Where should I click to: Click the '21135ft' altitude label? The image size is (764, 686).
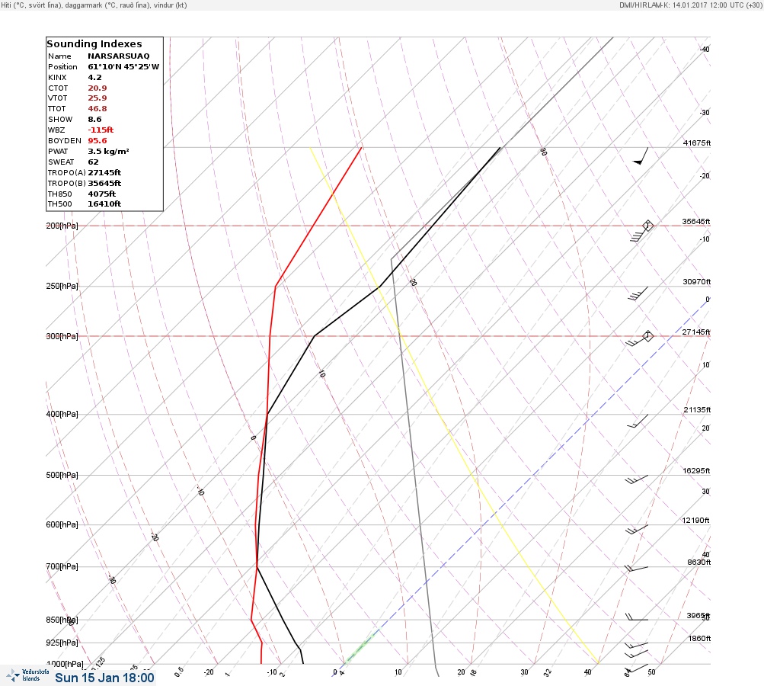coord(697,410)
